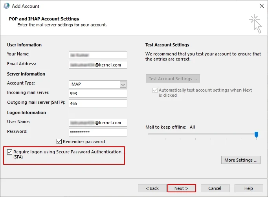Click the Next button
This screenshot has width=268, height=197.
[182, 188]
